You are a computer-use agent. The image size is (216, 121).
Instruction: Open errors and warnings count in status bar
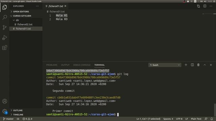coord(27,119)
